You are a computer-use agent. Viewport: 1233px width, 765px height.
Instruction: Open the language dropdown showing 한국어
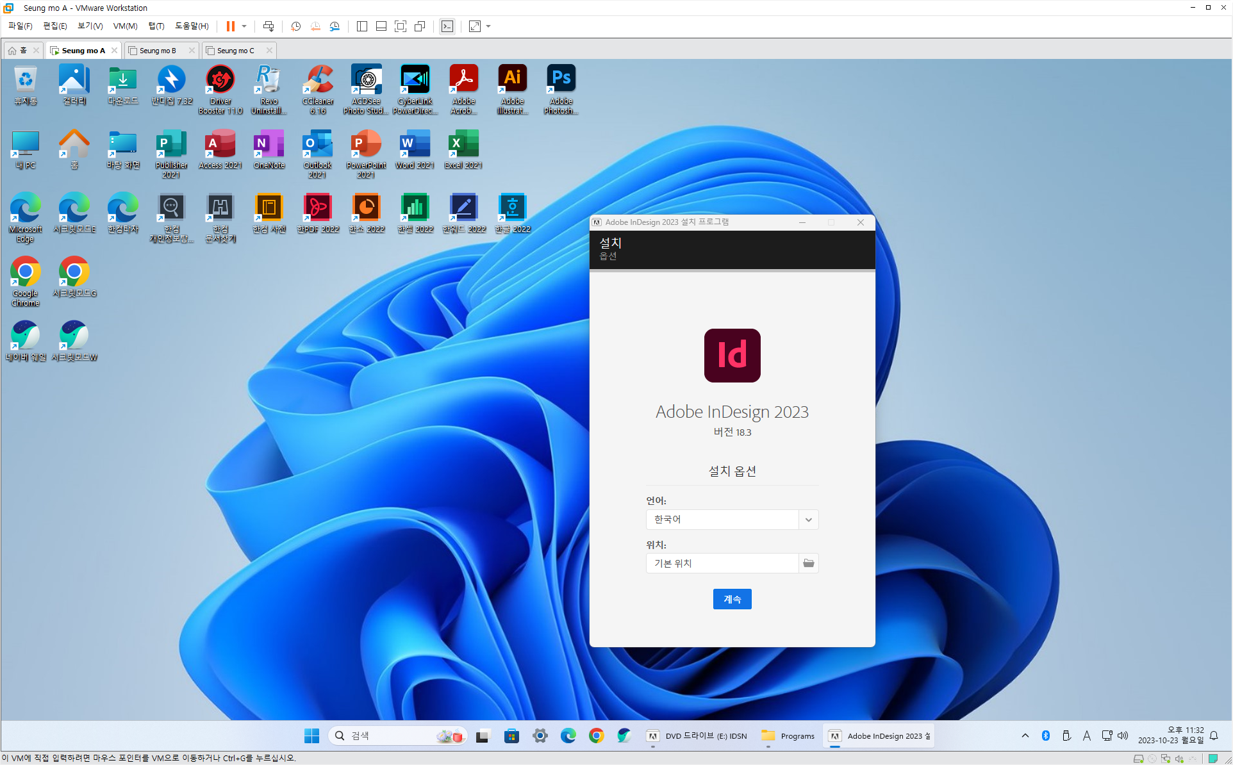click(x=808, y=520)
